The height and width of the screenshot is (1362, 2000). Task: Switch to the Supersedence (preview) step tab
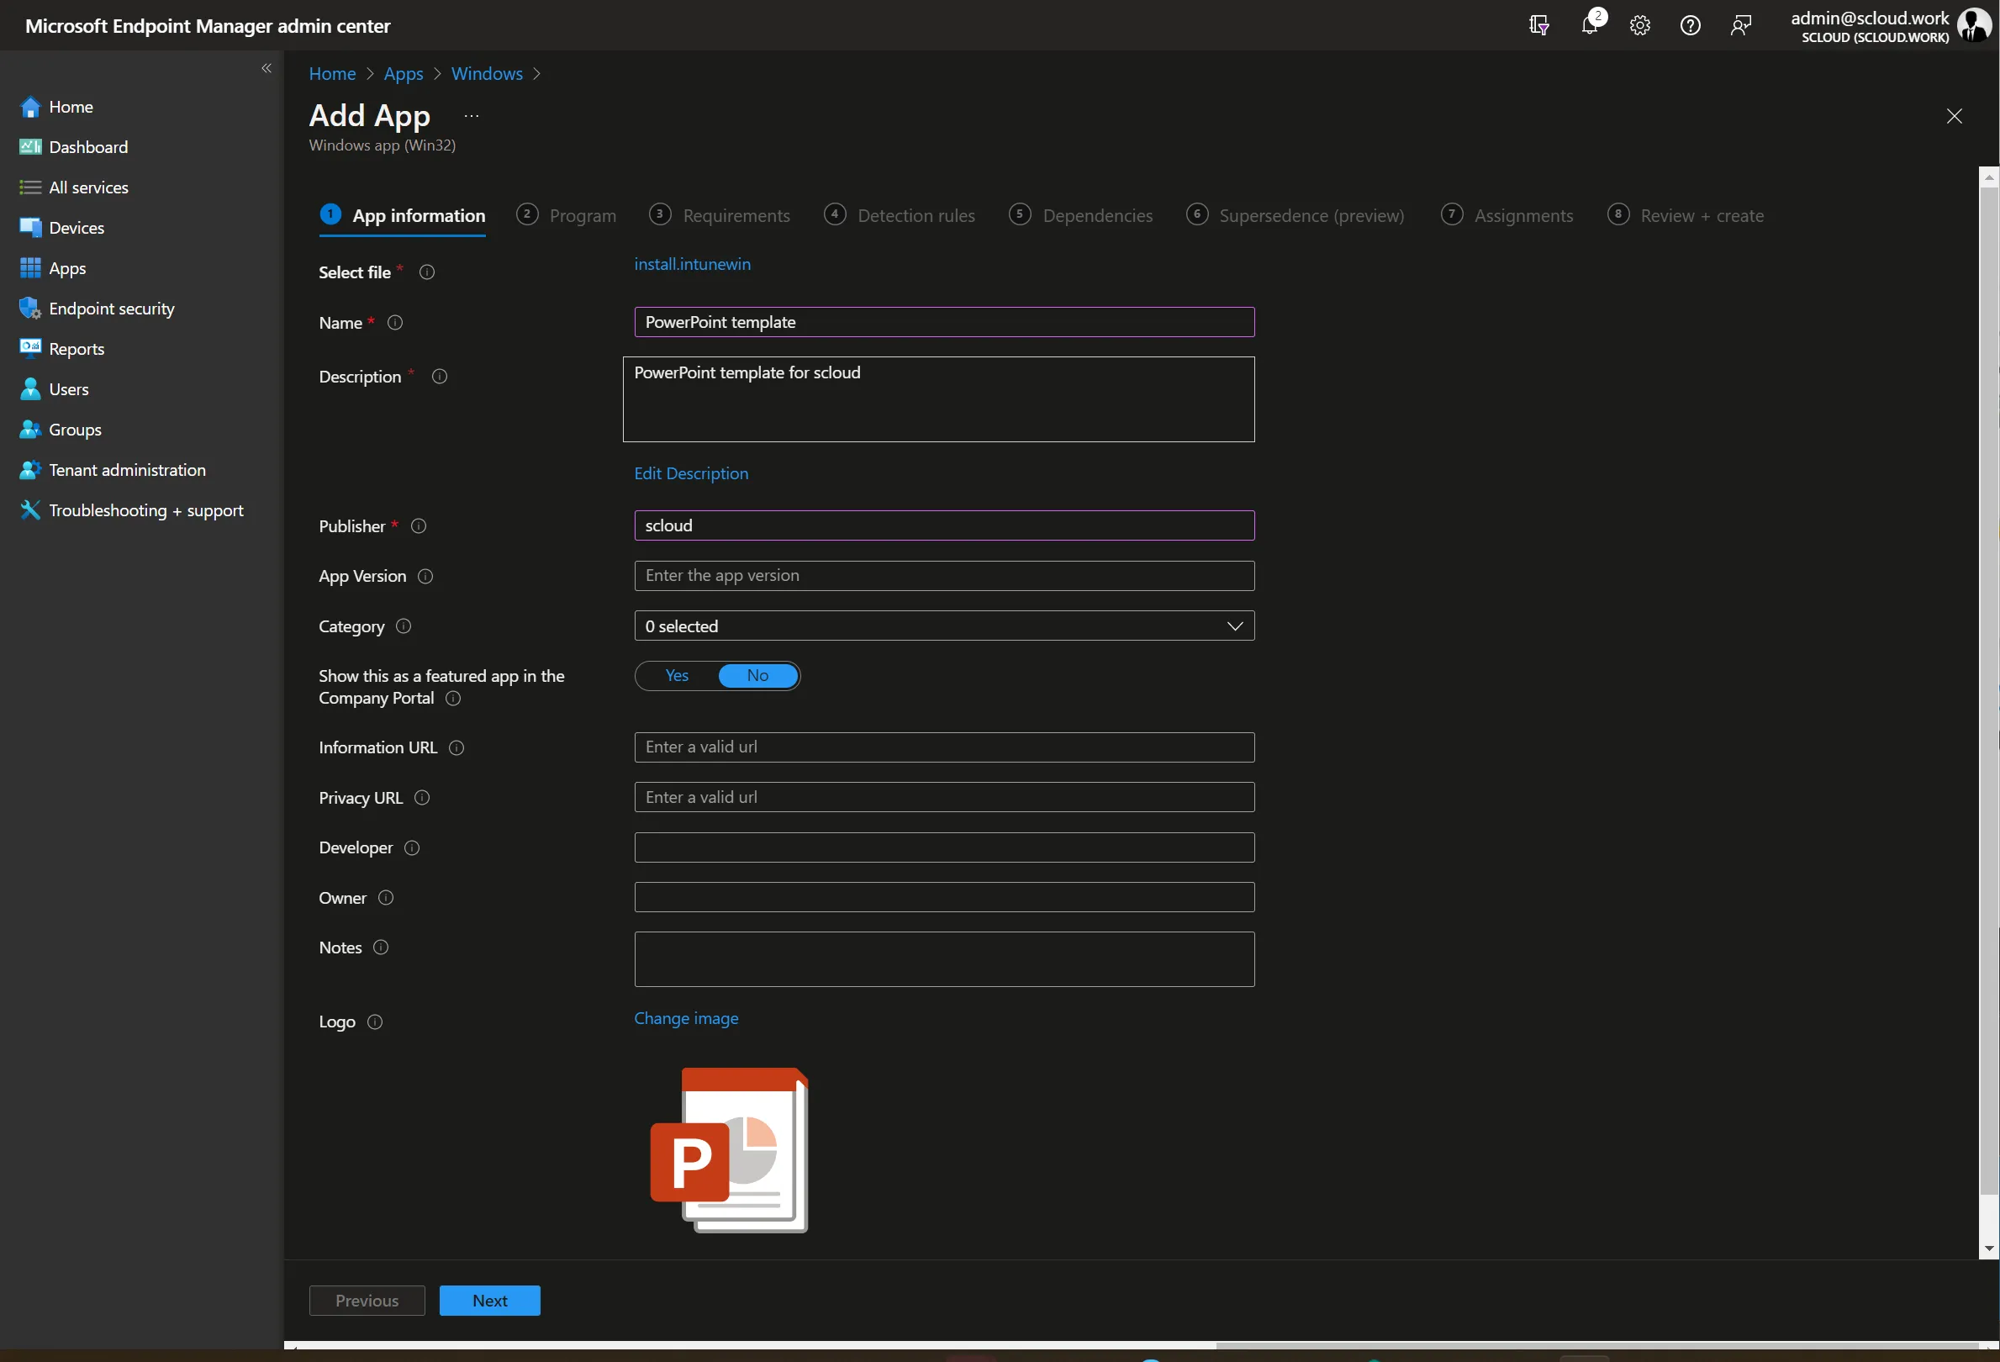tap(1296, 216)
